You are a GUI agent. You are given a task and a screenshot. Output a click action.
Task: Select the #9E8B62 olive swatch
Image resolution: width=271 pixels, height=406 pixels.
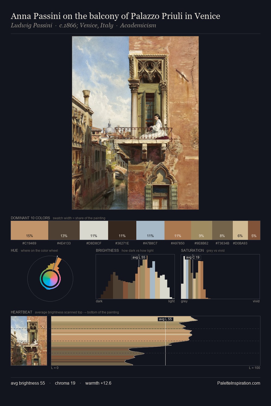tap(202, 230)
